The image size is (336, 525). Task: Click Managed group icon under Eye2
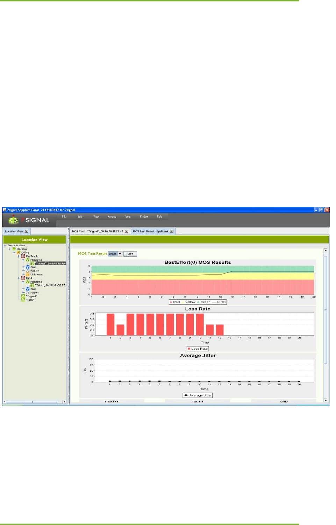pyautogui.click(x=28, y=282)
